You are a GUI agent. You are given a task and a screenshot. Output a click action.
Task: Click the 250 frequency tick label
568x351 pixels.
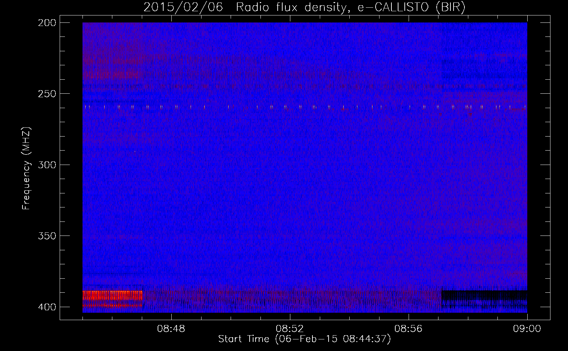(x=47, y=94)
